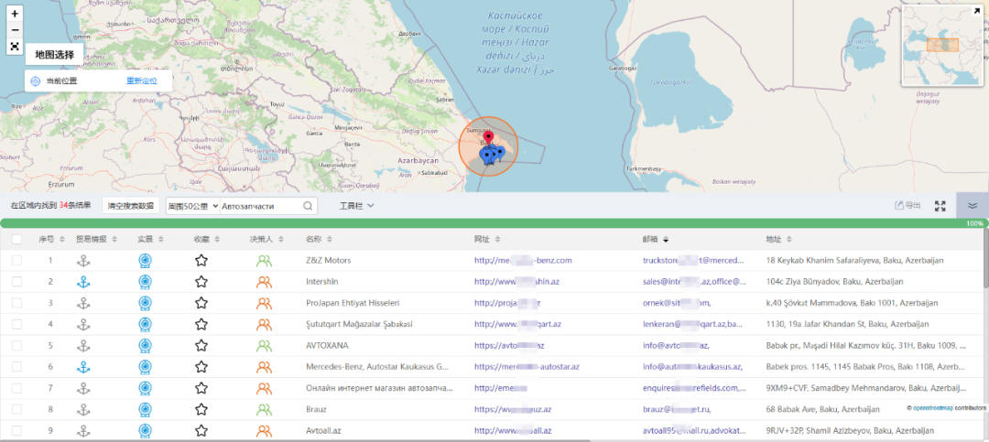Open decision makers icon for AVTOXANA

265,346
